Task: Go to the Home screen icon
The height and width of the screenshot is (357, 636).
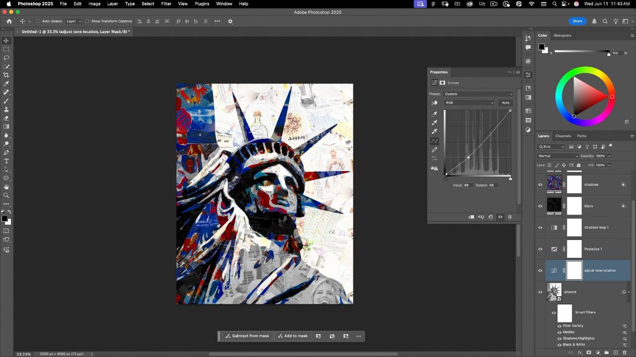Action: 9,21
